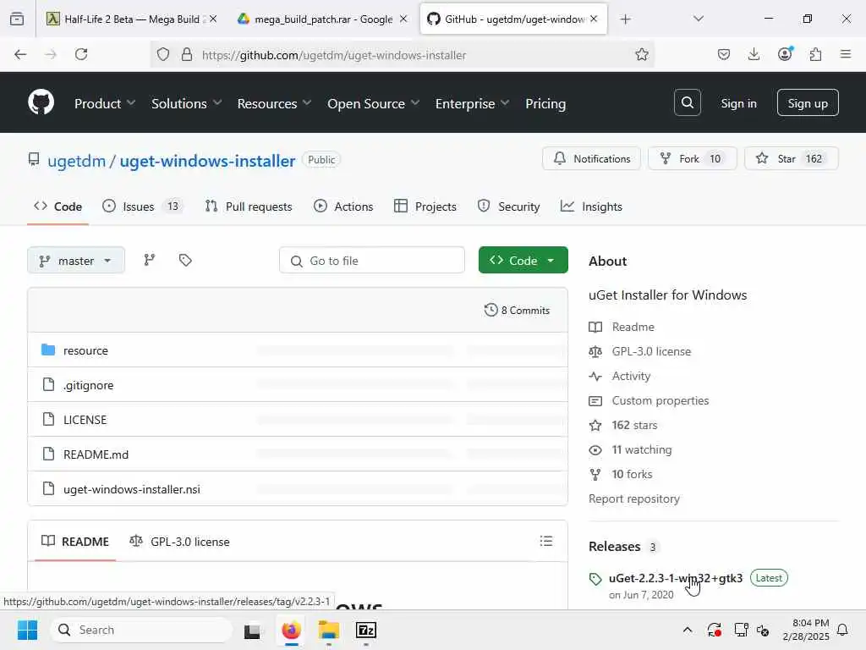
Task: Open the Insights tab
Action: coord(591,207)
